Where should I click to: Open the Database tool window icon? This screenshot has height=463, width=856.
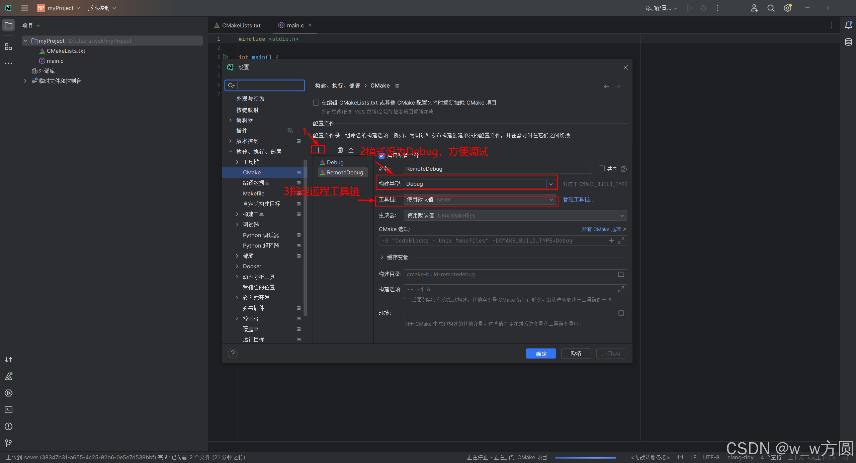[x=848, y=42]
